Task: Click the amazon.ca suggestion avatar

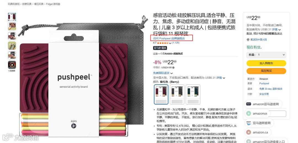Action: click(248, 132)
